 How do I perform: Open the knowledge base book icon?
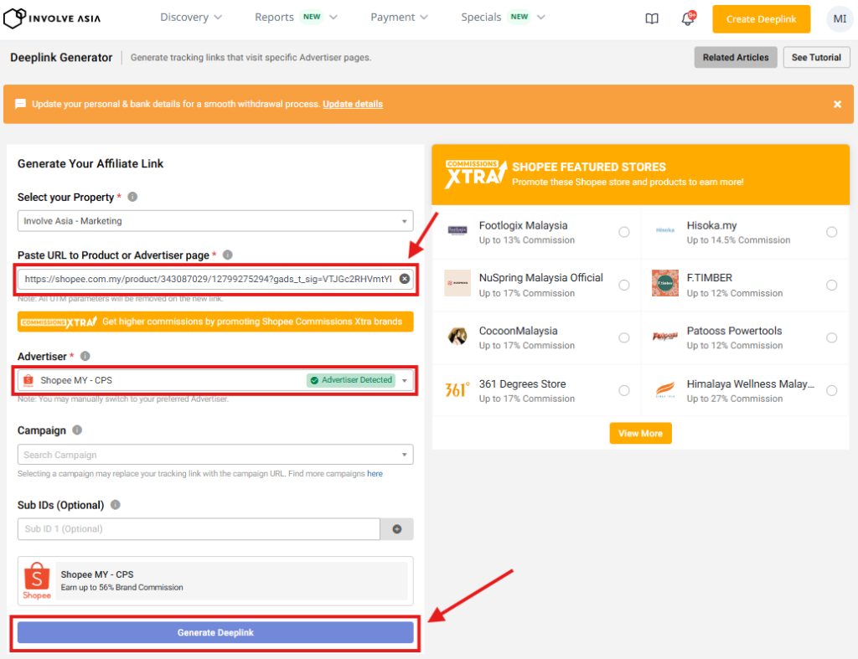coord(652,18)
